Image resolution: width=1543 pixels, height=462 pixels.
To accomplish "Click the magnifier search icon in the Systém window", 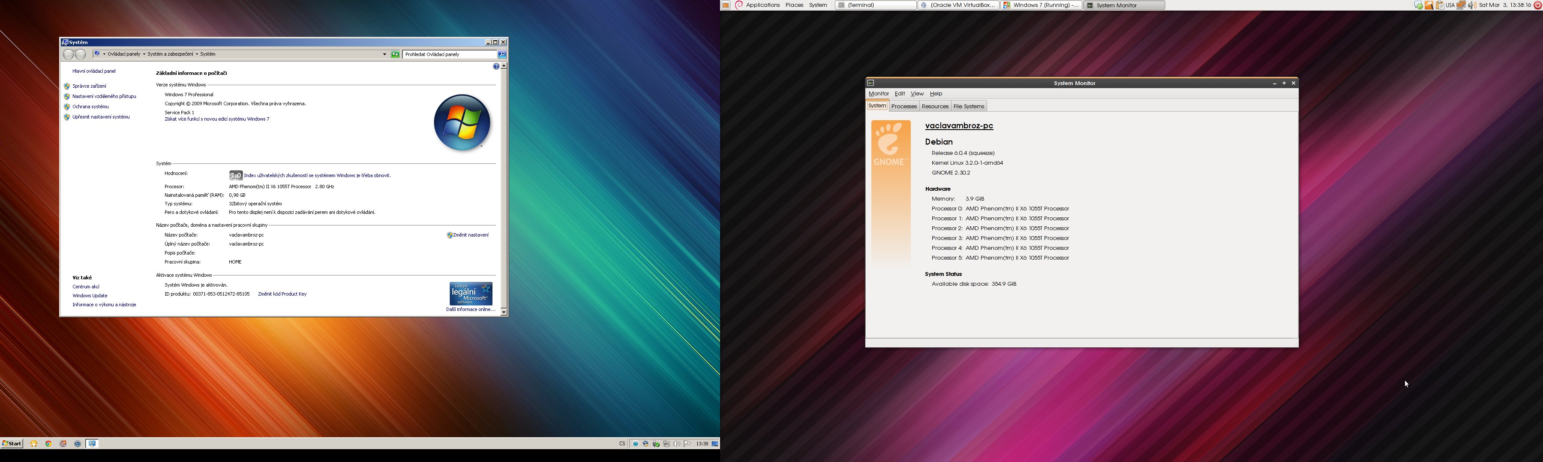I will coord(502,54).
